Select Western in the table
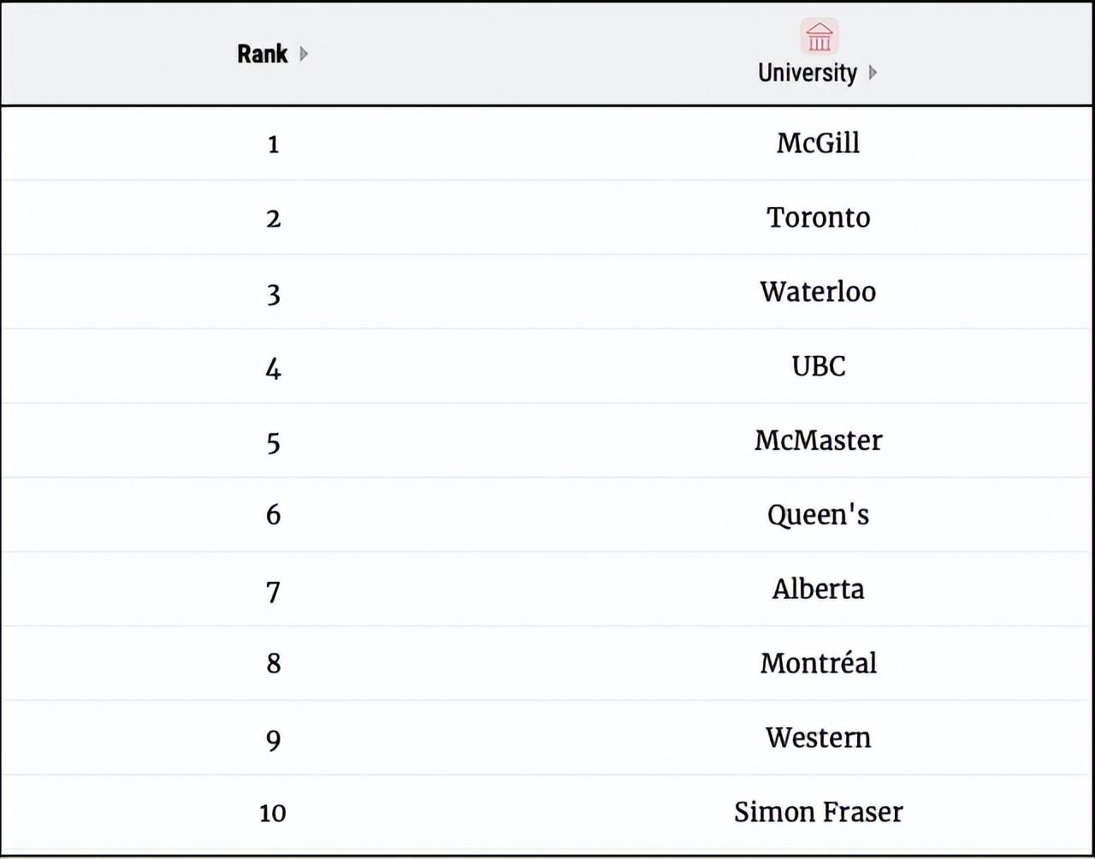The image size is (1095, 859). [x=818, y=738]
